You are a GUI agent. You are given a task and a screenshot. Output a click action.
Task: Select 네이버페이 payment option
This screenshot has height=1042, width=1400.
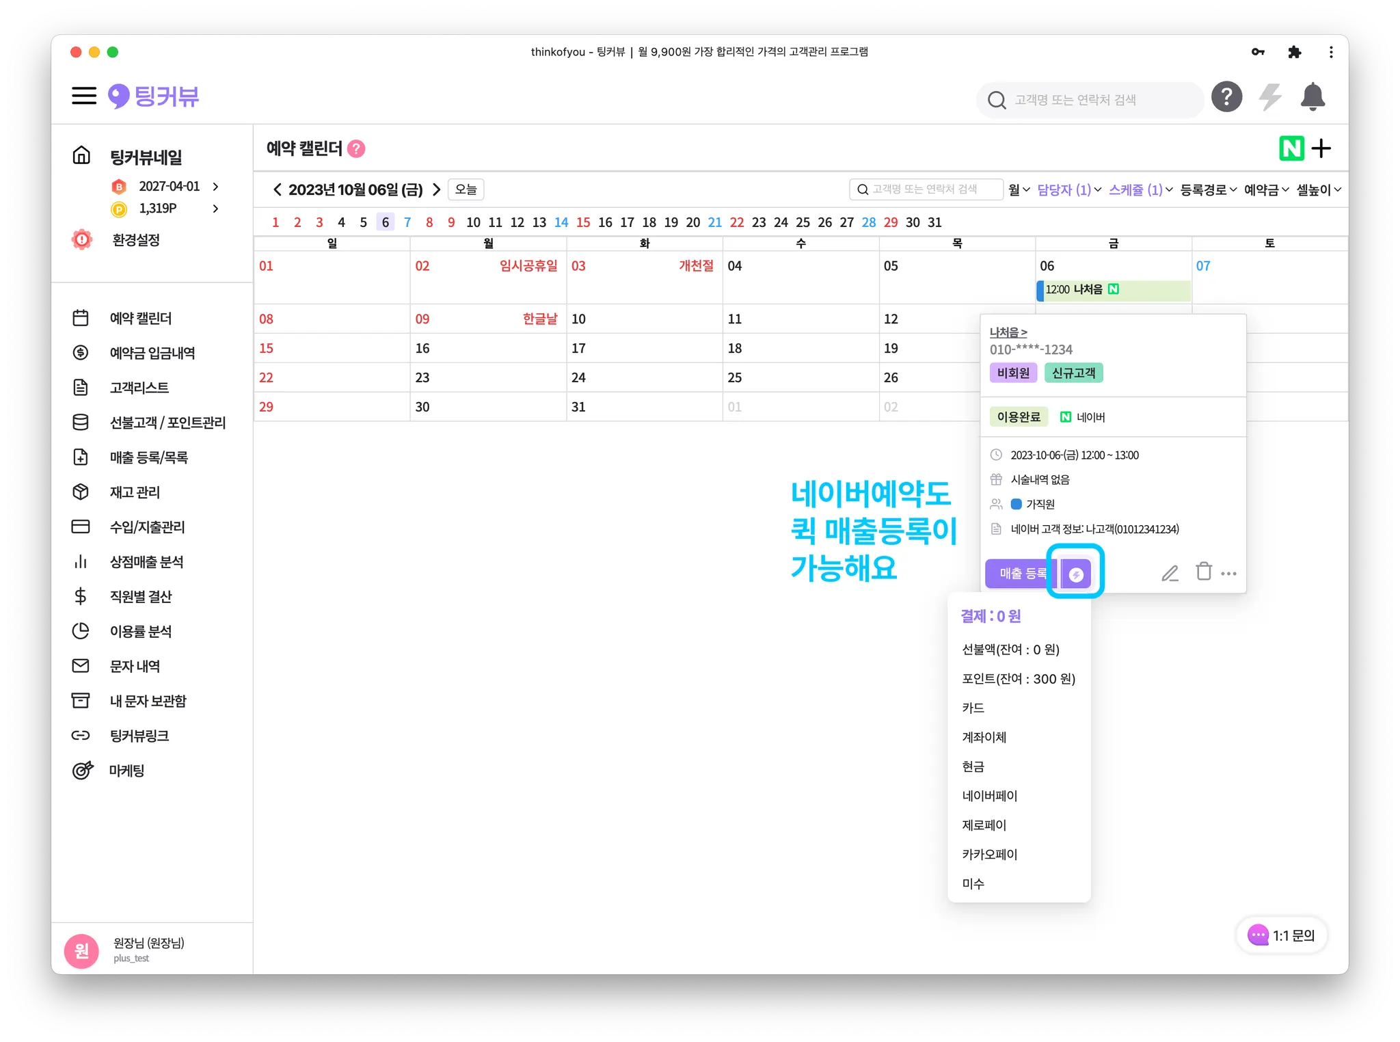click(989, 796)
